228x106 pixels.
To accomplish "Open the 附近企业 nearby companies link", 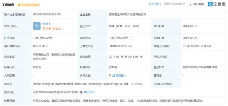I will click(x=89, y=92).
